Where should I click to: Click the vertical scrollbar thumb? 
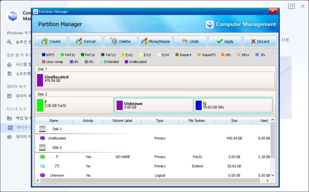(273, 140)
